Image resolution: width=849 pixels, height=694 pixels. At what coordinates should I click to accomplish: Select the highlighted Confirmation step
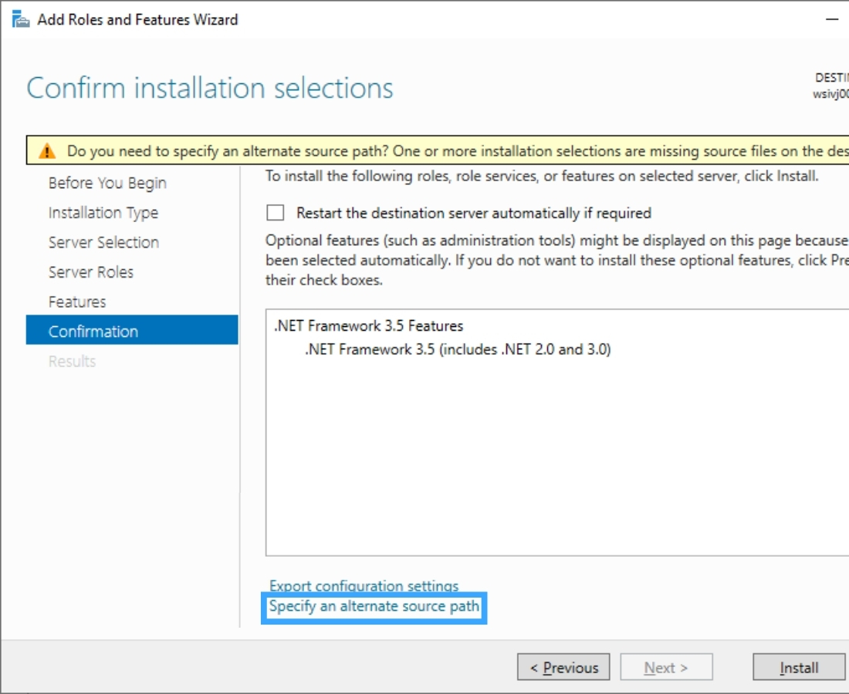(x=93, y=332)
